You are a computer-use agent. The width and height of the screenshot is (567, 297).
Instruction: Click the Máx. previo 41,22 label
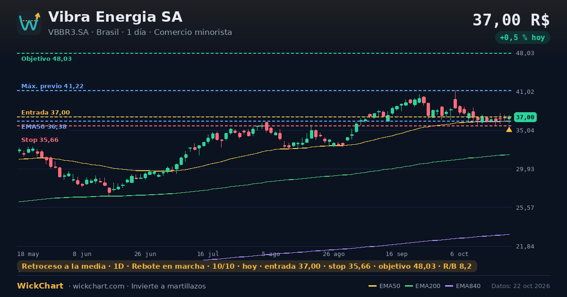point(52,86)
